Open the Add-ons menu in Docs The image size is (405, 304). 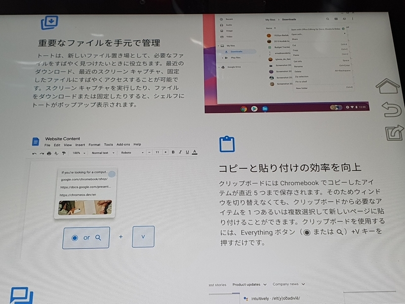coord(123,144)
